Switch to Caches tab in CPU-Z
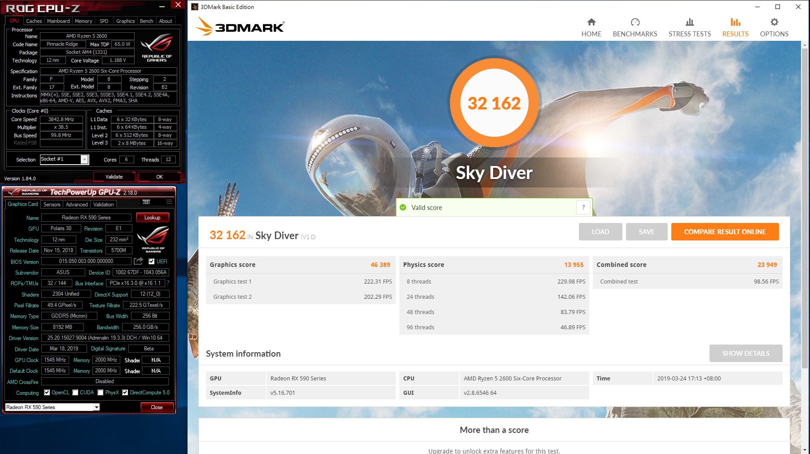 point(34,21)
